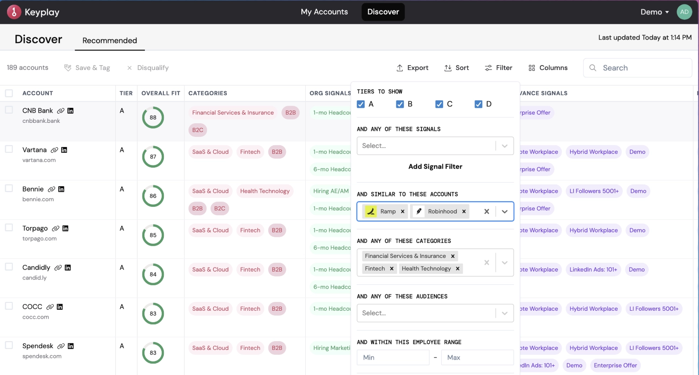Image resolution: width=699 pixels, height=375 pixels.
Task: Click the 88 fit score ring
Action: (x=153, y=118)
